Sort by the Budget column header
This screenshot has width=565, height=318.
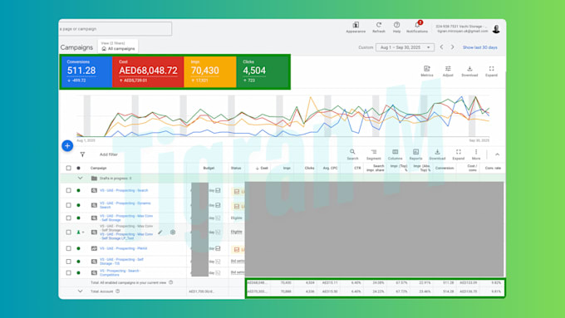[x=209, y=169]
